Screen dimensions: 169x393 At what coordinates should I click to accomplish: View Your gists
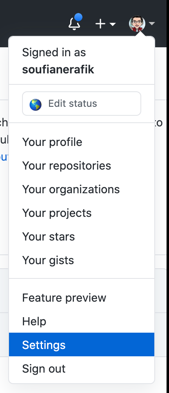pyautogui.click(x=82, y=260)
